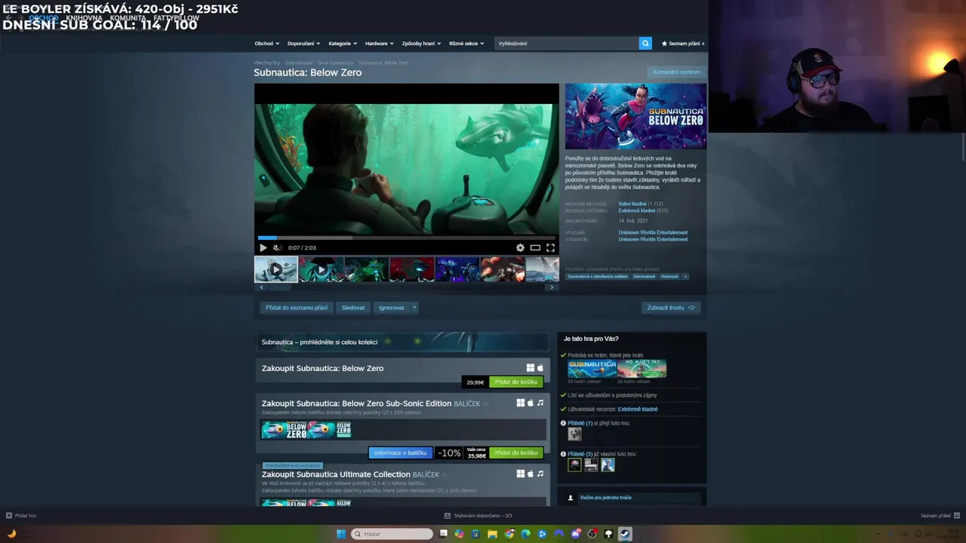
Task: Add Sub-Sonic Edition bundle to cart
Action: 516,452
